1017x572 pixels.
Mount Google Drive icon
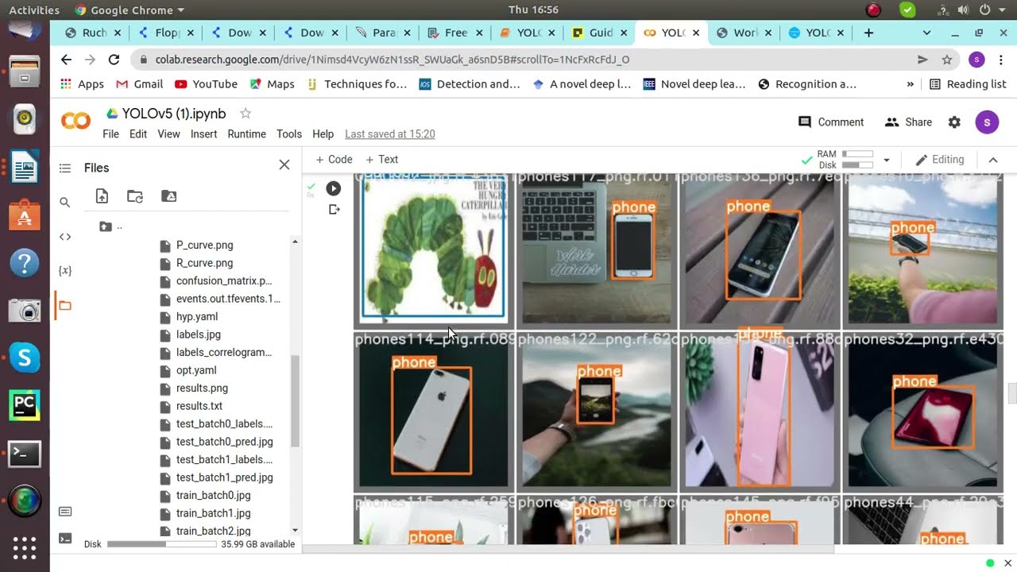pos(168,196)
